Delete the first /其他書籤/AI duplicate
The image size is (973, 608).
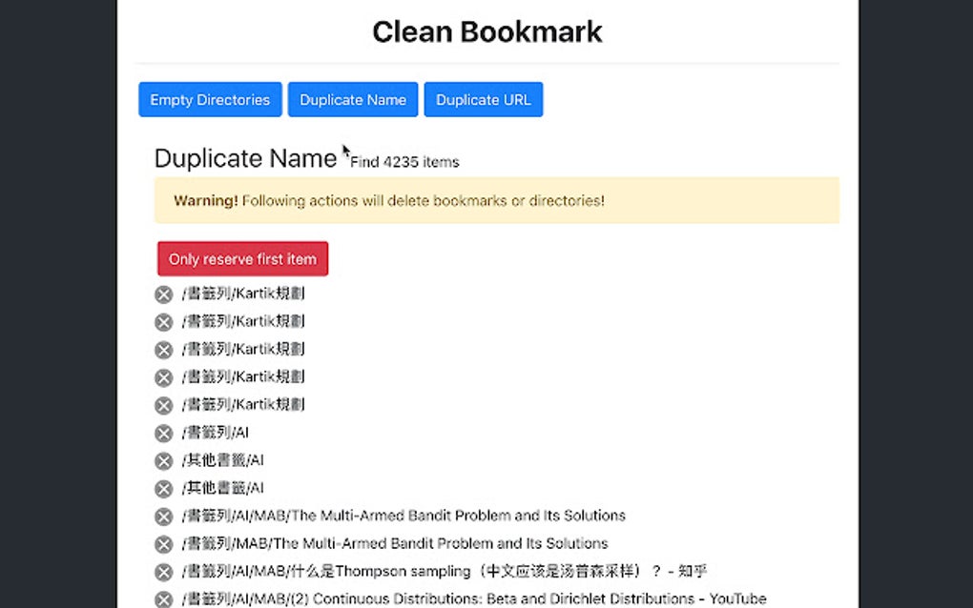(x=162, y=460)
